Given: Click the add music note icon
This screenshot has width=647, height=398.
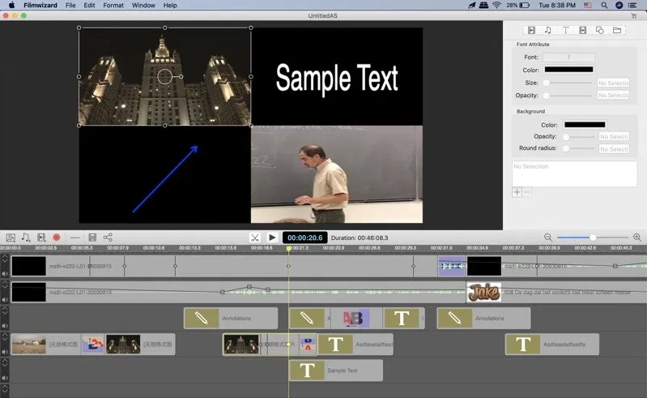Looking at the screenshot, I should (x=26, y=238).
